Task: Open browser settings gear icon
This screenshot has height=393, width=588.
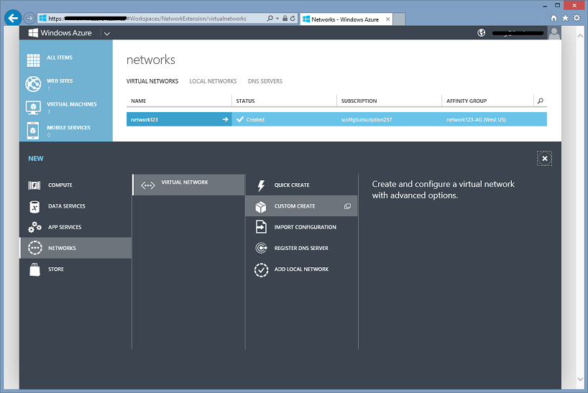Action: [x=576, y=18]
